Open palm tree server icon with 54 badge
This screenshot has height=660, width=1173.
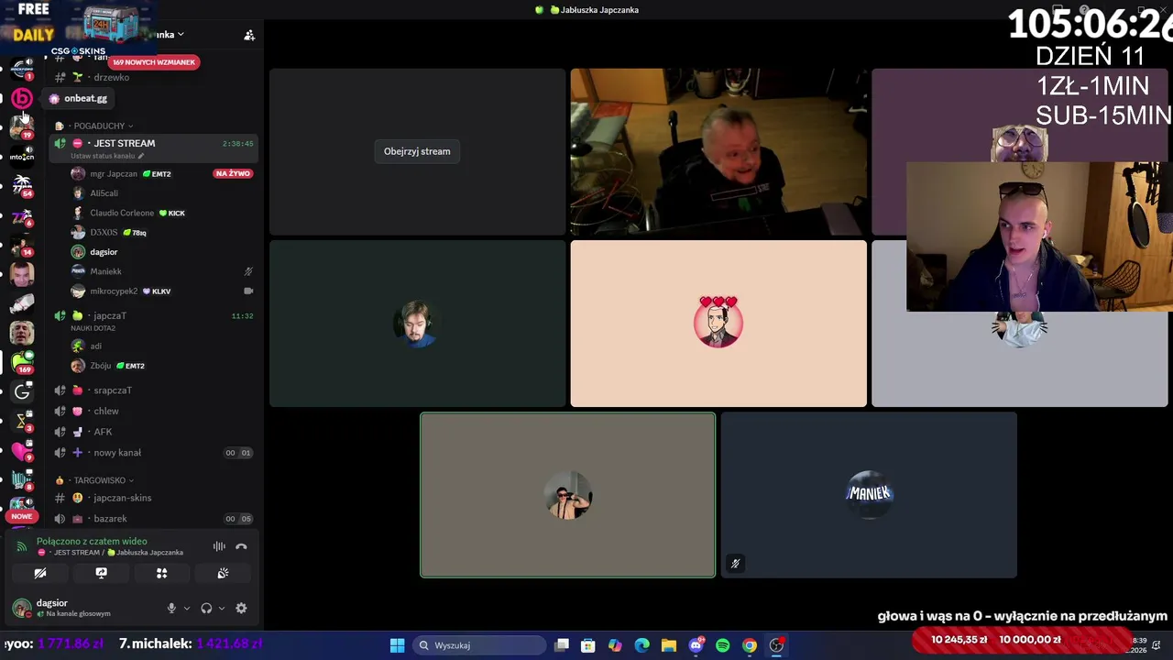pyautogui.click(x=22, y=186)
